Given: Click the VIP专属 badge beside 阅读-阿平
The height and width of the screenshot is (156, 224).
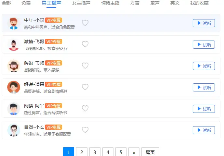Looking at the screenshot, I should coord(53,106).
